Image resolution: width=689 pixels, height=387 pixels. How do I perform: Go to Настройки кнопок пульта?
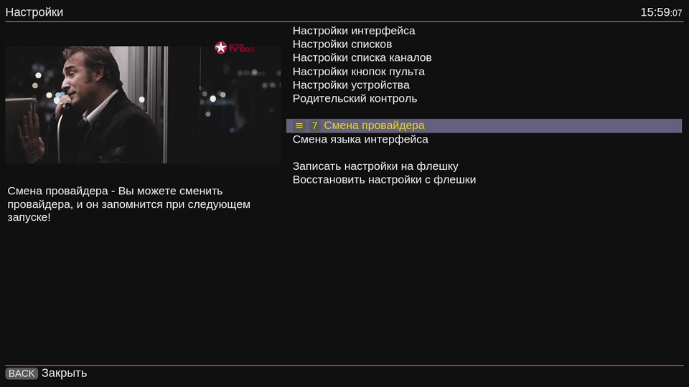click(x=358, y=72)
